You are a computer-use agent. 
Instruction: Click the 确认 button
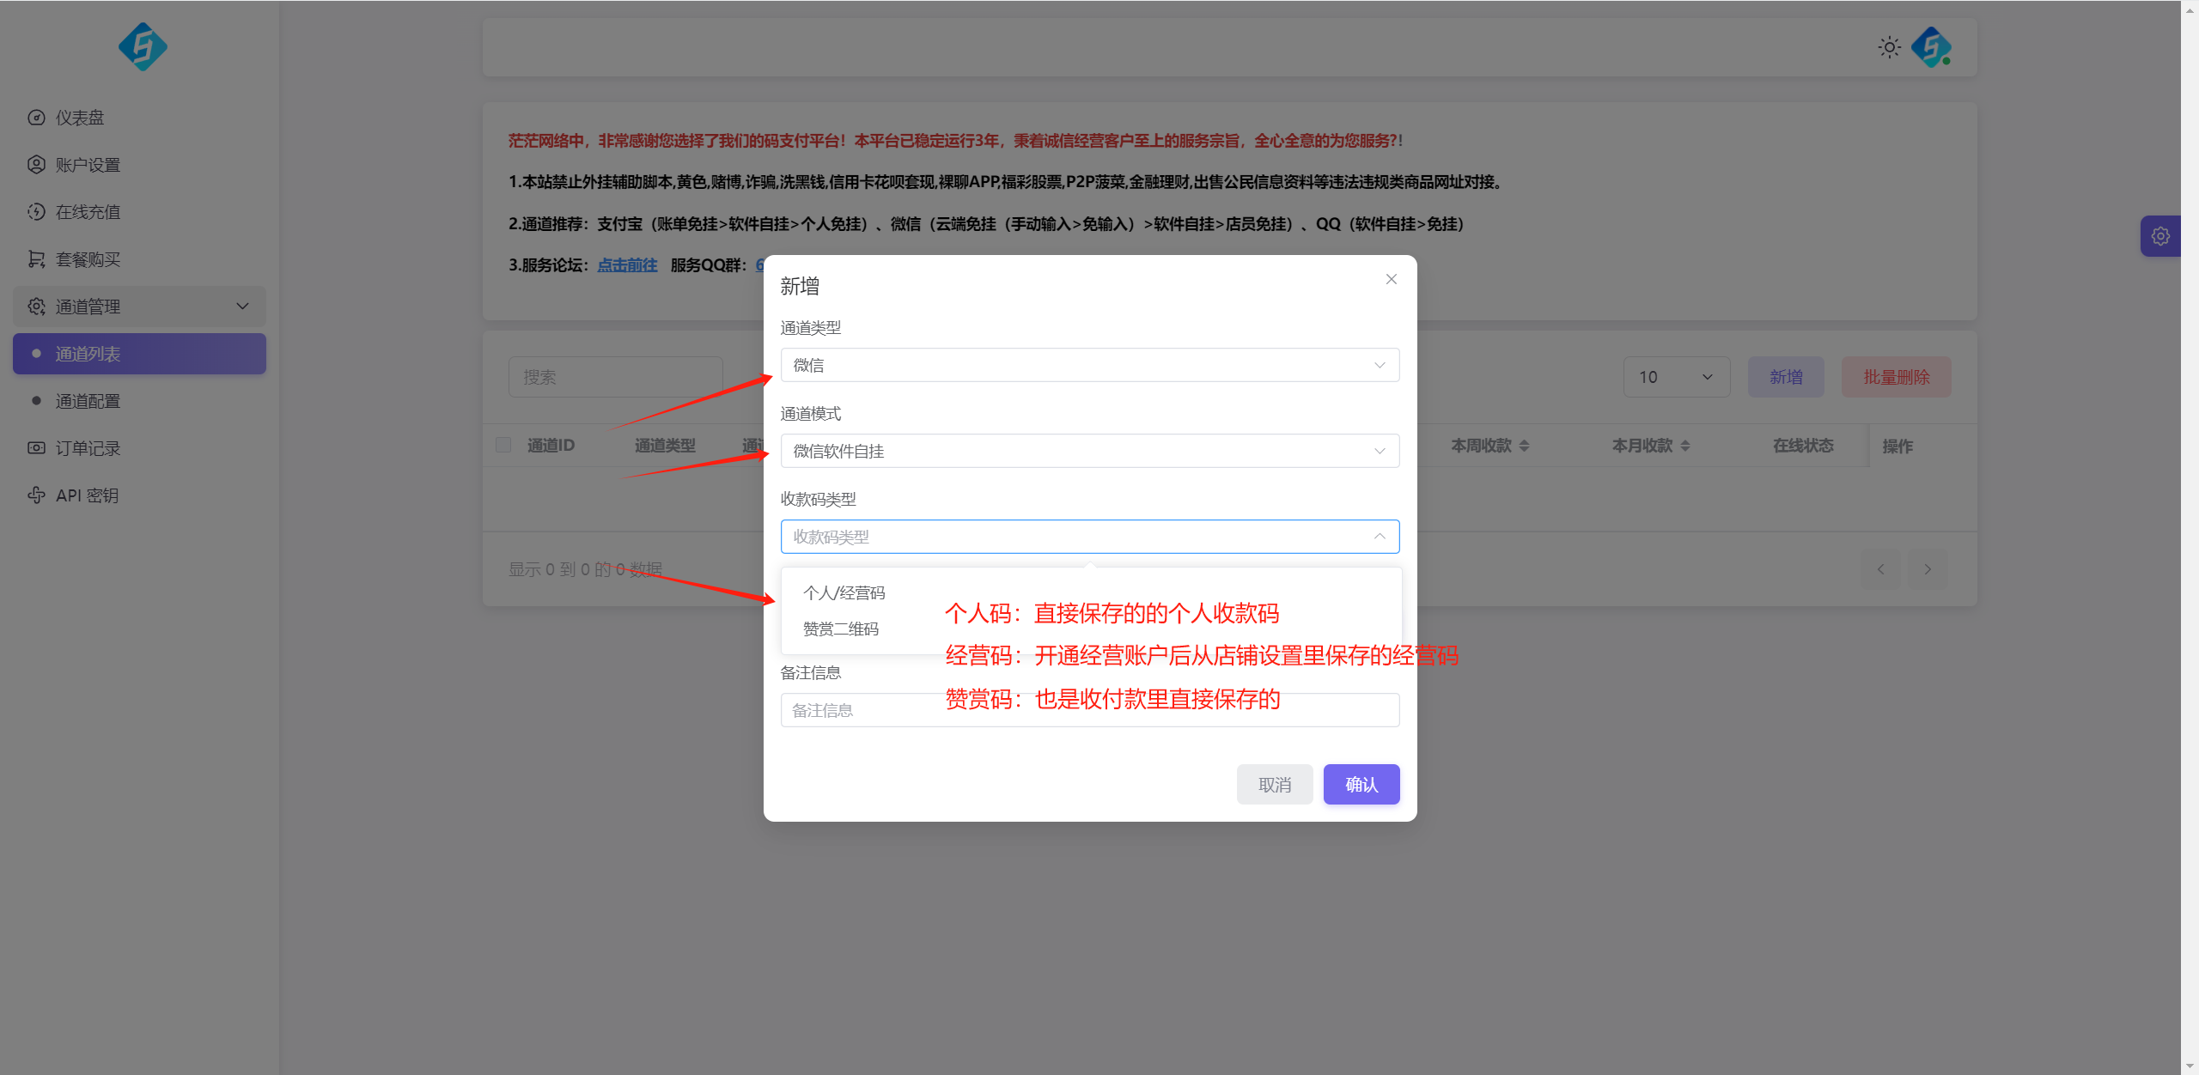point(1361,785)
